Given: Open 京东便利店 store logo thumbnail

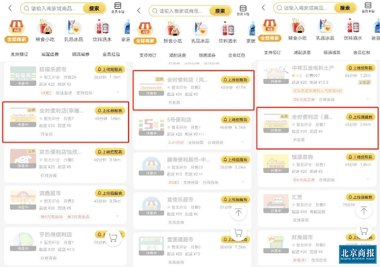Looking at the screenshot, I should pos(23,158).
